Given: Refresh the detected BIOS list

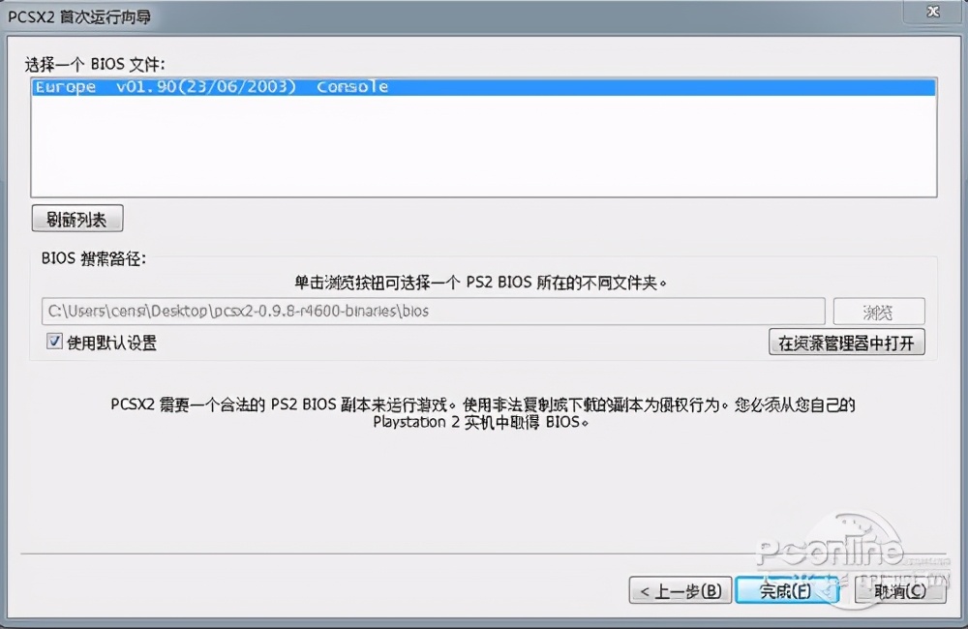Looking at the screenshot, I should tap(76, 218).
